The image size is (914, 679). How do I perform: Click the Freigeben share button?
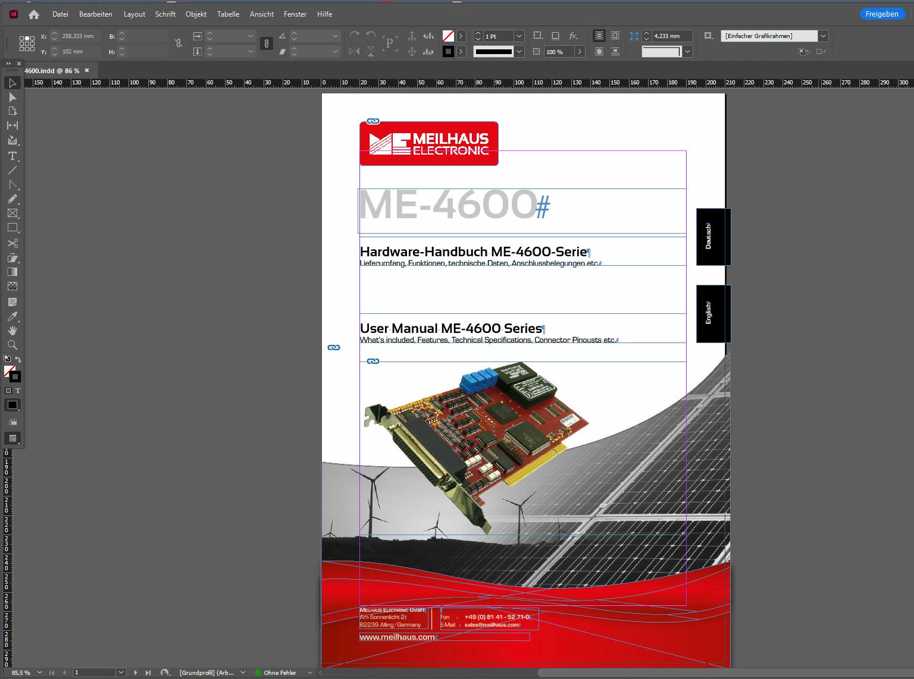(x=882, y=14)
